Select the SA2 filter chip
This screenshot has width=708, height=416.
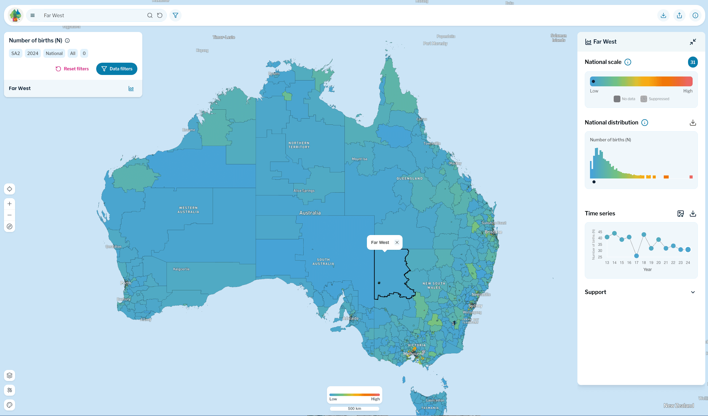click(15, 53)
